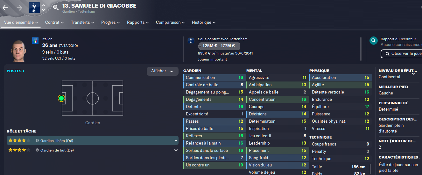This screenshot has height=175, width=422.
Task: Open the search magnifier icon
Action: (56, 7)
